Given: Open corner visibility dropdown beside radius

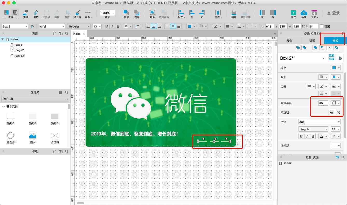Looking at the screenshot, I should (336, 103).
